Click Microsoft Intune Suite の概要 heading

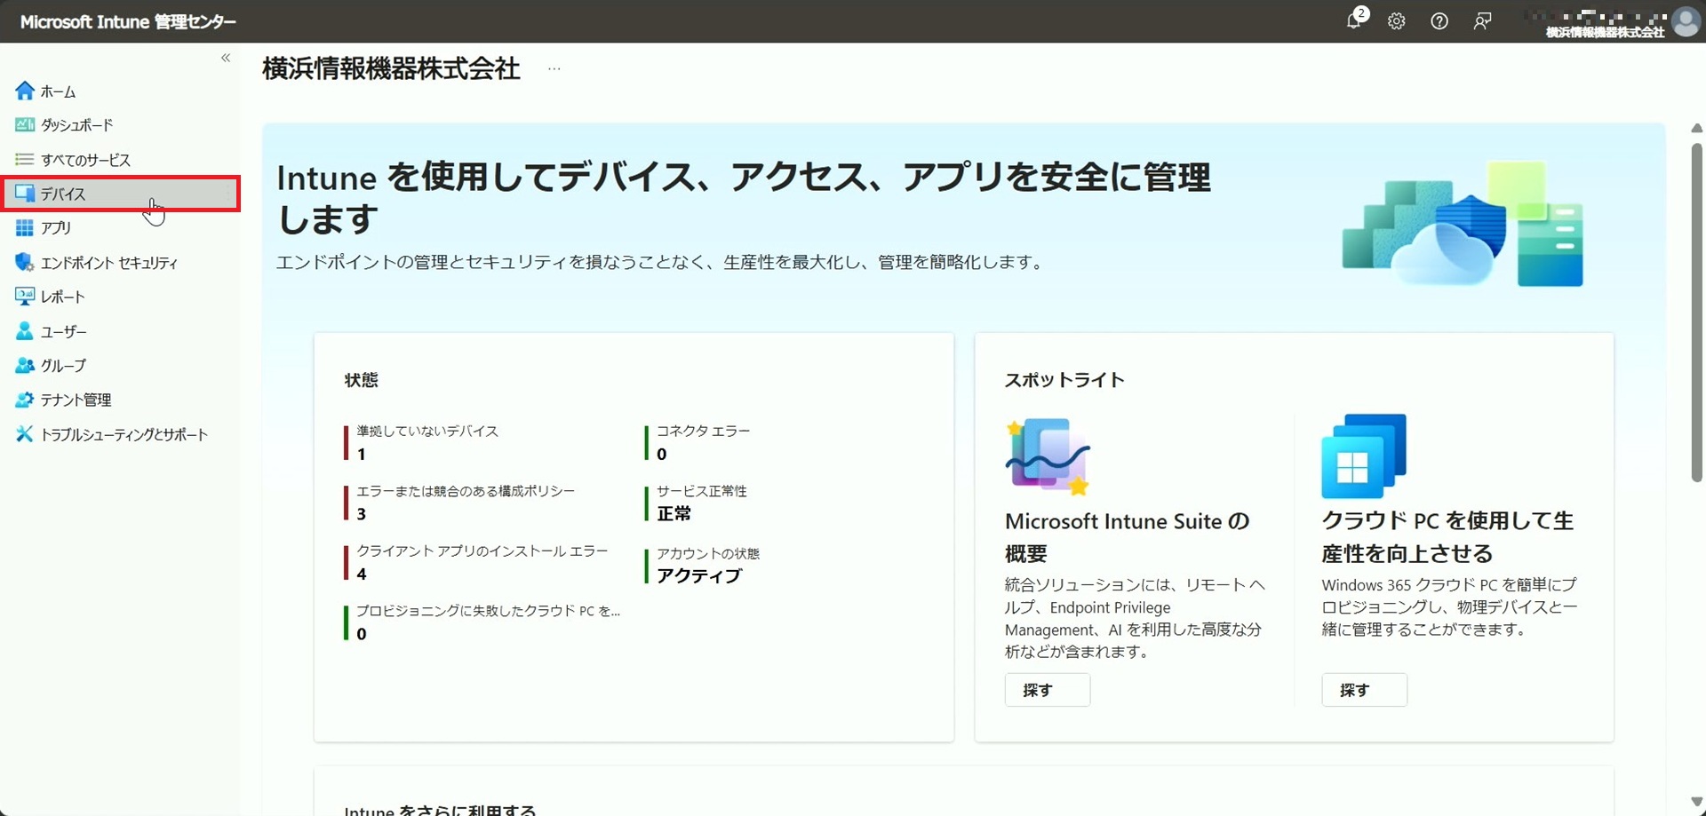(x=1128, y=537)
